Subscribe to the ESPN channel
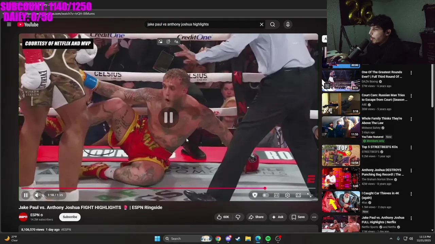This screenshot has width=435, height=244. pyautogui.click(x=70, y=217)
